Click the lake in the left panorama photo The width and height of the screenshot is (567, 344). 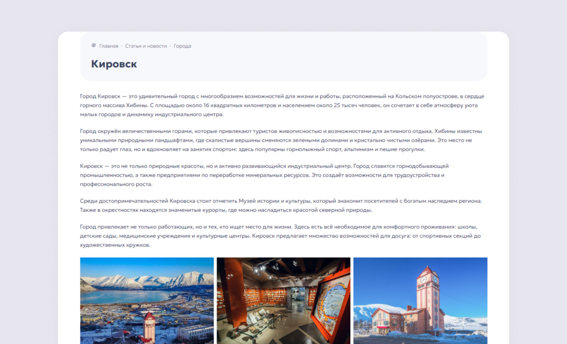click(124, 296)
